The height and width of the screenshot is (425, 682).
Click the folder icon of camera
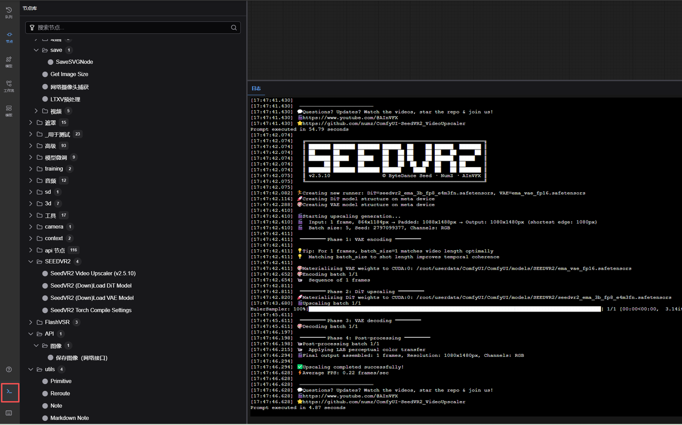40,226
